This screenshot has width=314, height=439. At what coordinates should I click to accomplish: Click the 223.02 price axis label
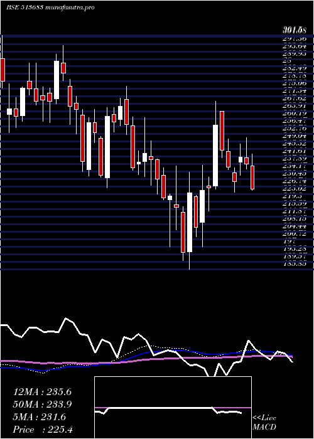pyautogui.click(x=294, y=189)
